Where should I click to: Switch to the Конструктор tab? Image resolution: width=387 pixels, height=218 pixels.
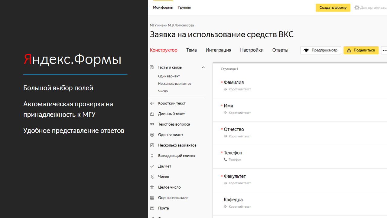click(x=164, y=50)
